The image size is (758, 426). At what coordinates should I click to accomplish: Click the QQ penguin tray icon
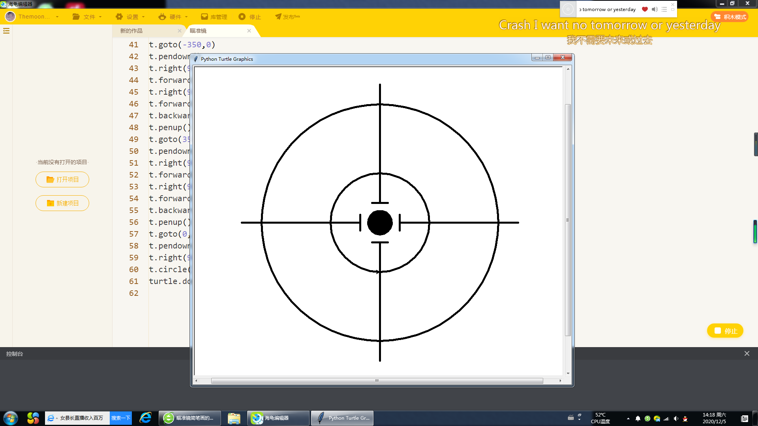pos(685,419)
